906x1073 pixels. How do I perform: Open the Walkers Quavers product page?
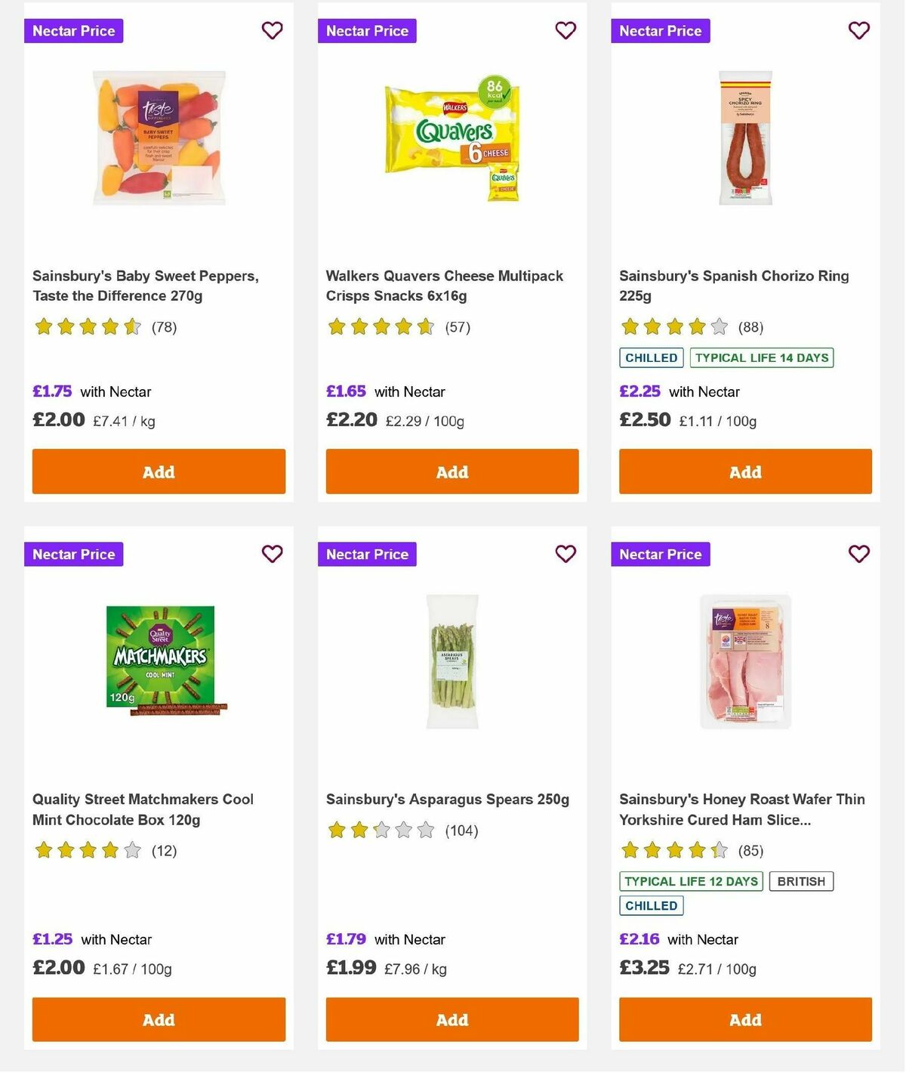click(444, 286)
